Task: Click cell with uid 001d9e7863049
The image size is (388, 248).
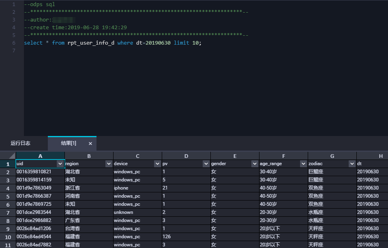Action: coord(40,188)
